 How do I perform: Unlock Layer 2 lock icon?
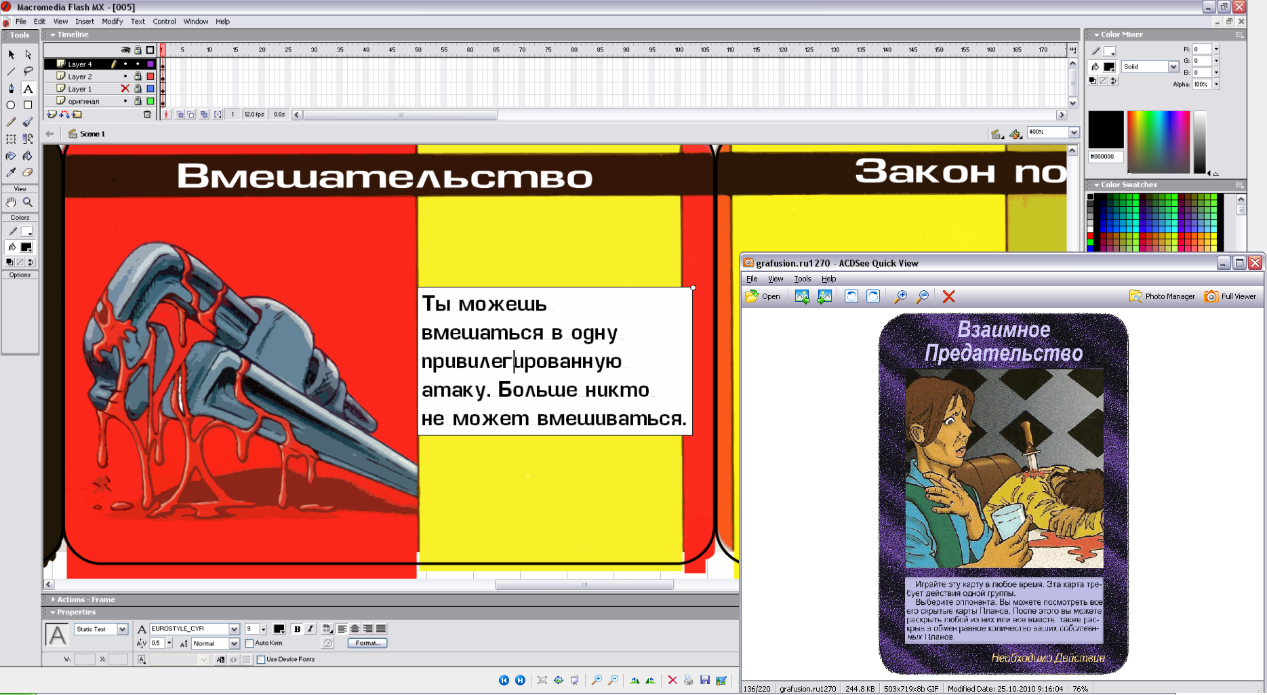(138, 77)
